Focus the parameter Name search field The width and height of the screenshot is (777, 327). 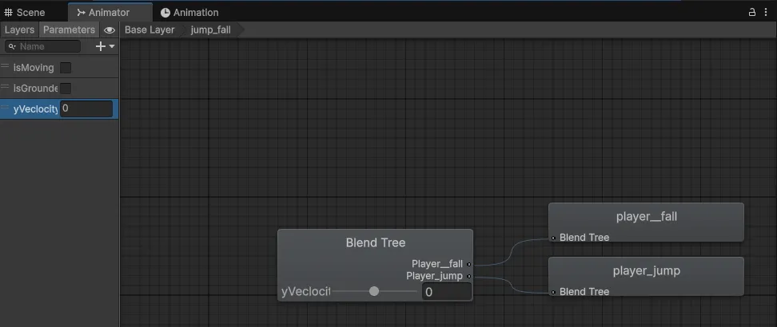(42, 46)
